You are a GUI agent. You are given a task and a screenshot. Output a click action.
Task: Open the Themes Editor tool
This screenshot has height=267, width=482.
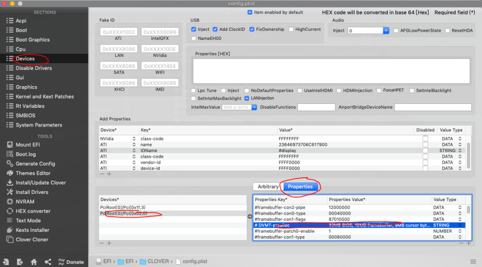coord(33,173)
